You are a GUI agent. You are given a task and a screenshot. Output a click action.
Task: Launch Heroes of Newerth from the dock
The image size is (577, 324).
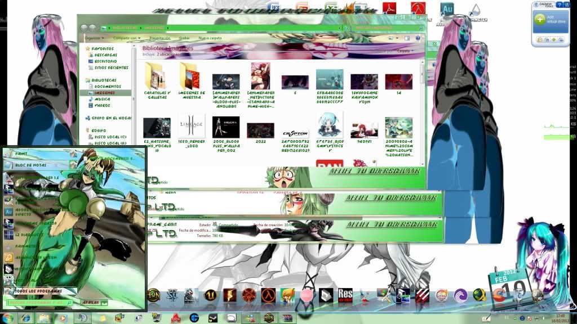[x=153, y=296]
